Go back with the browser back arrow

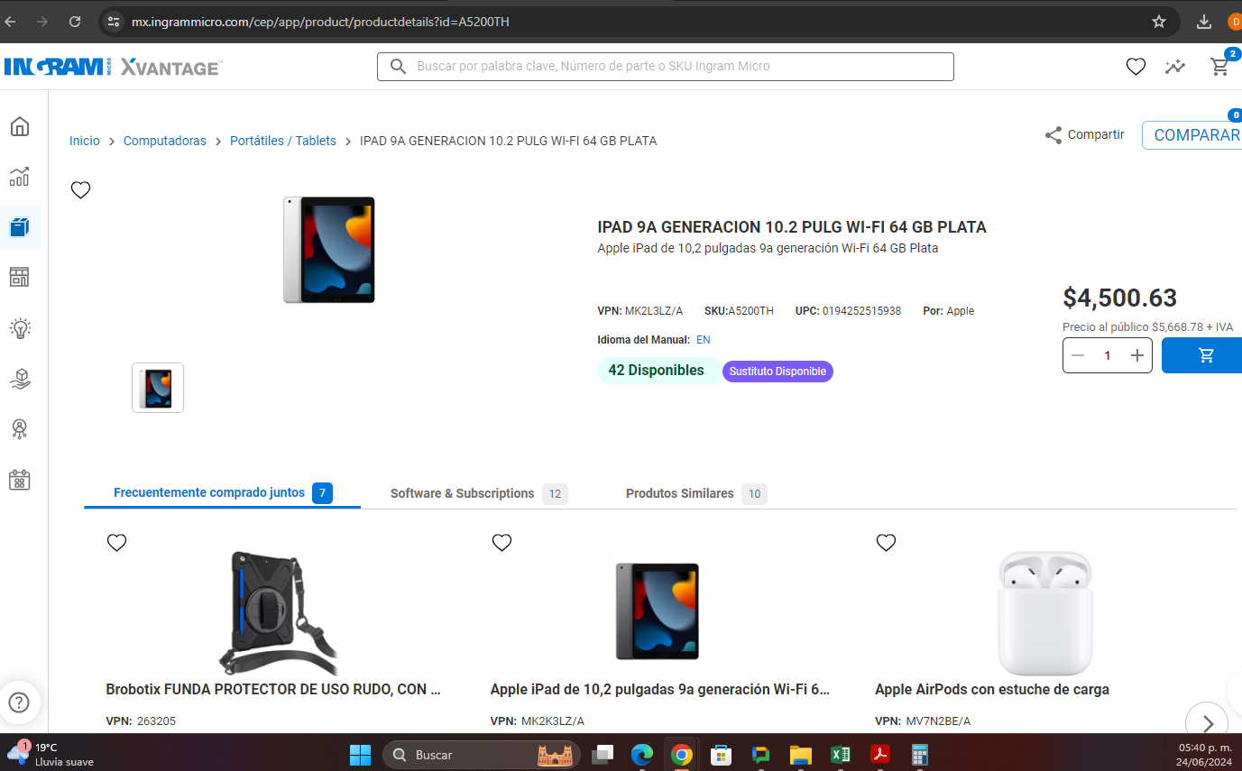pyautogui.click(x=11, y=22)
